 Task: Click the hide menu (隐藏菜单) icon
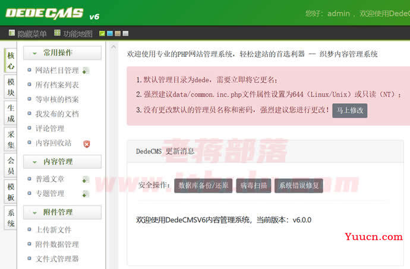coord(12,33)
